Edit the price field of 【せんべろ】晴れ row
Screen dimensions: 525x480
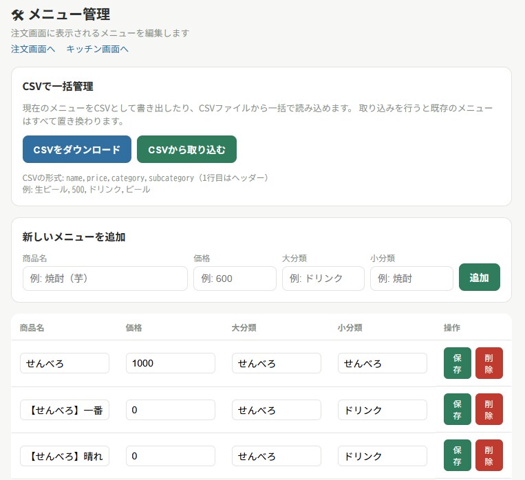pos(171,456)
